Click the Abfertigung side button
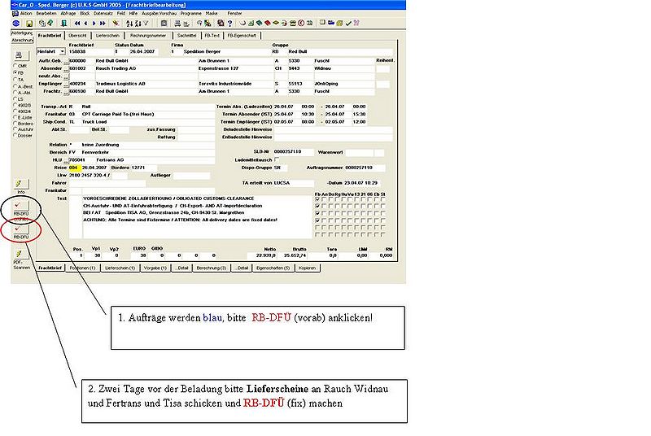Image resolution: width=651 pixels, height=436 pixels. pyautogui.click(x=22, y=33)
